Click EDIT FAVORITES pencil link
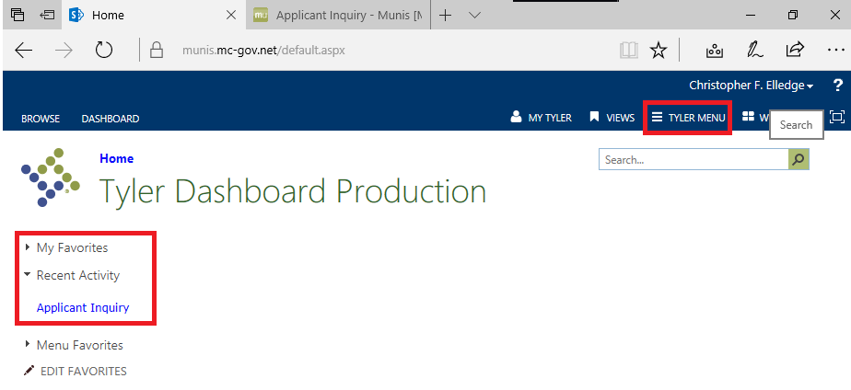This screenshot has height=390, width=851. pos(76,371)
